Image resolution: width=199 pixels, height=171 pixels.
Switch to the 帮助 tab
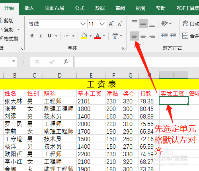[161, 8]
